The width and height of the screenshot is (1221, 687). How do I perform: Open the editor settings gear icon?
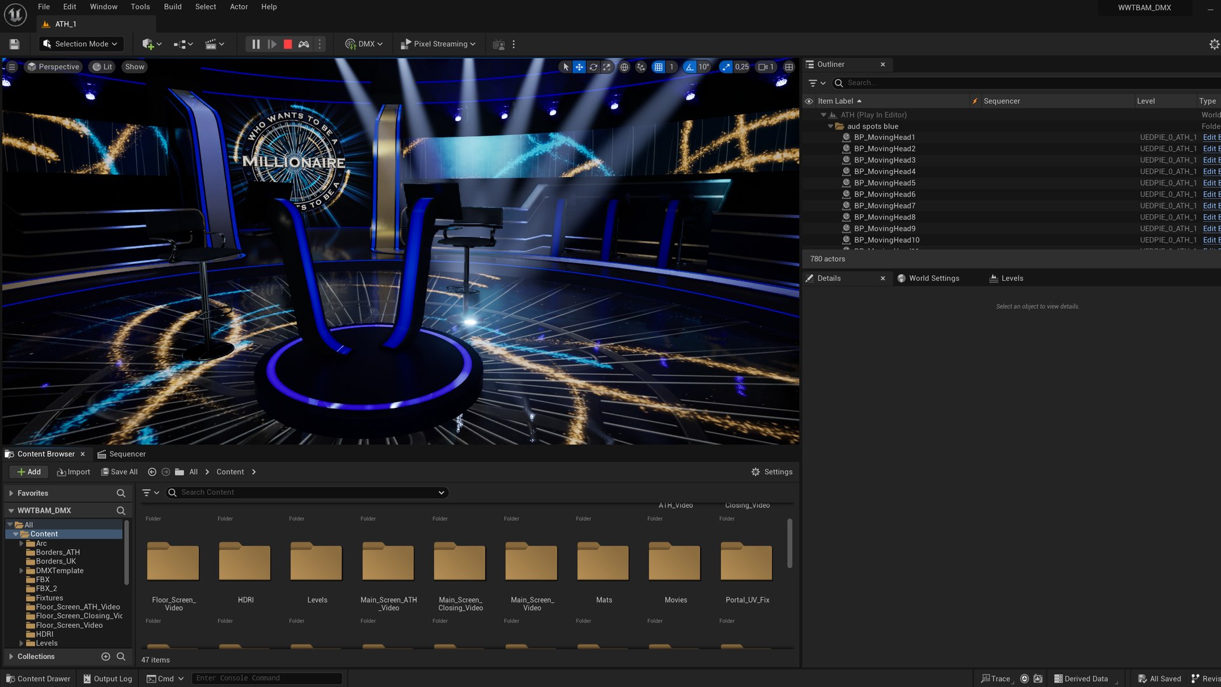tap(1214, 44)
